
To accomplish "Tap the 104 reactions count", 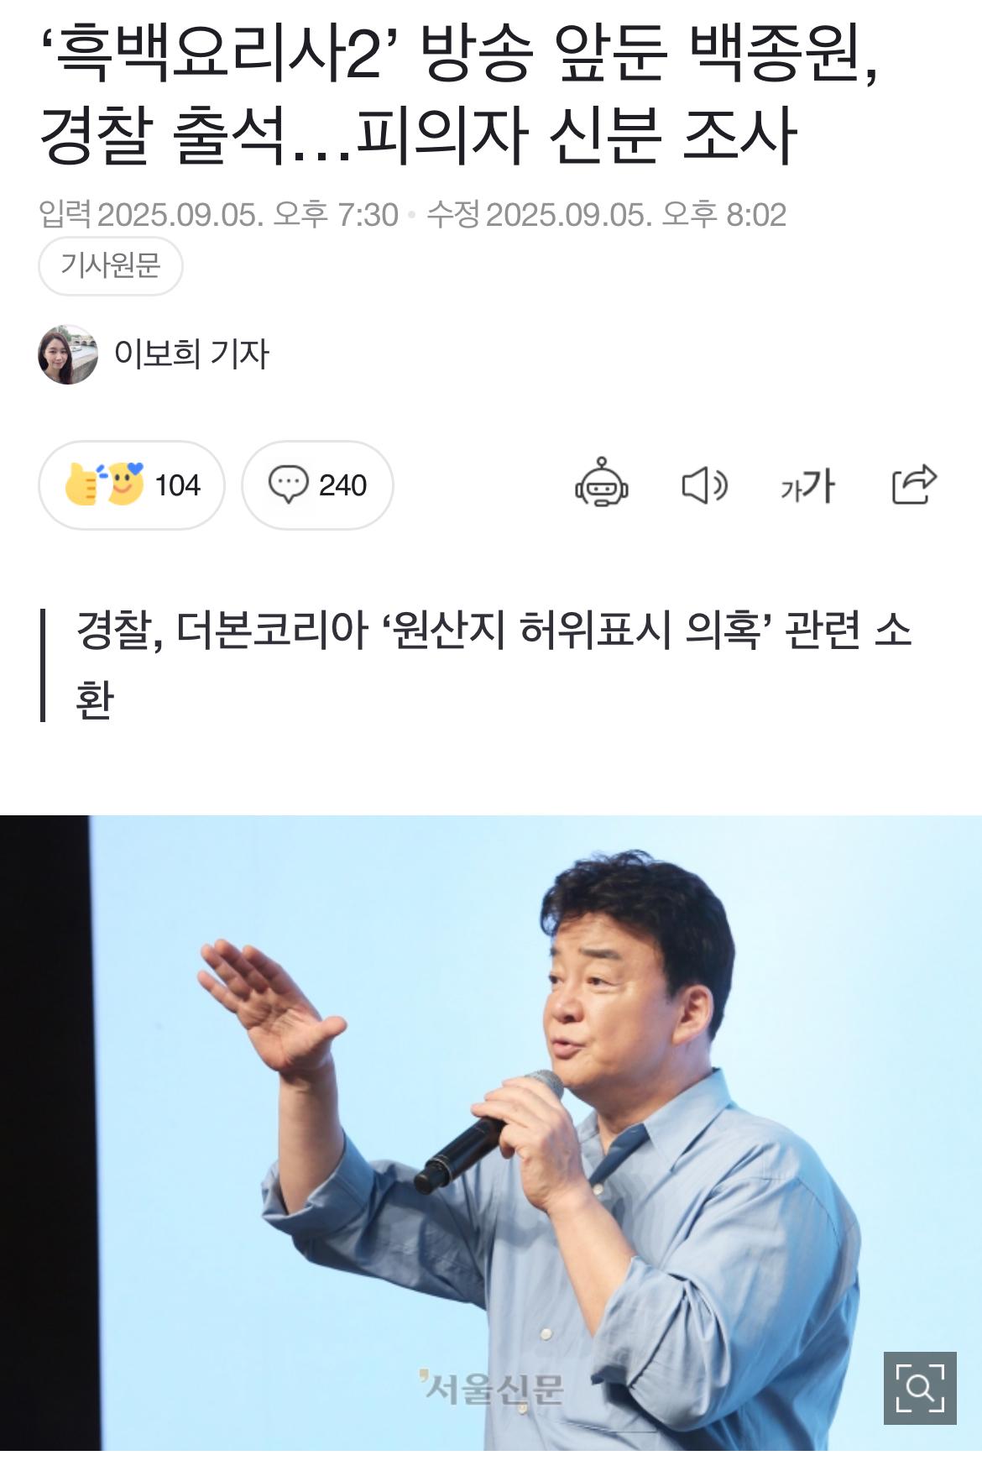I will point(178,485).
